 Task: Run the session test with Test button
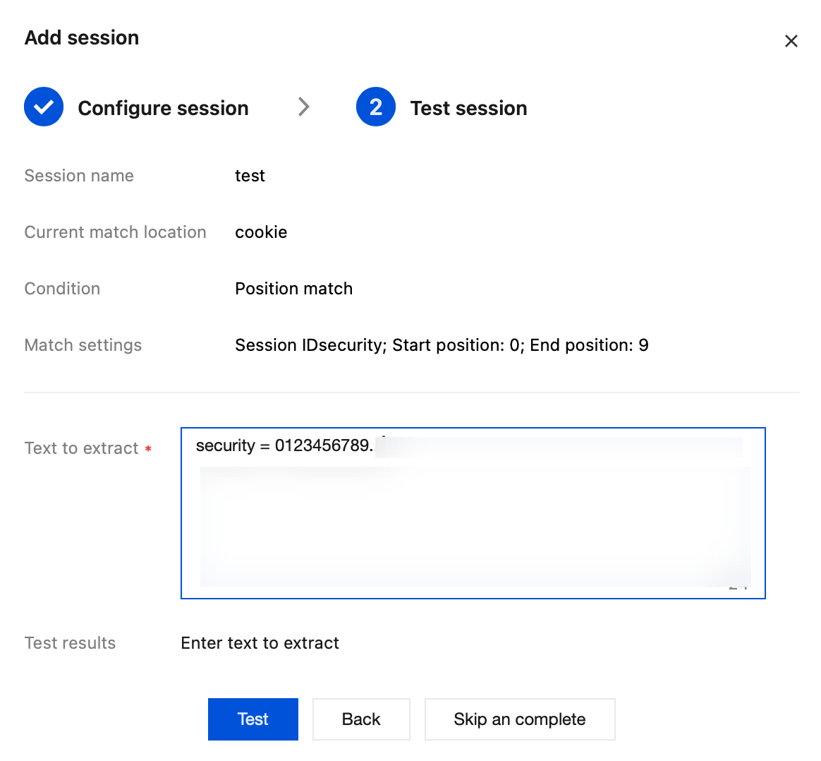(253, 719)
